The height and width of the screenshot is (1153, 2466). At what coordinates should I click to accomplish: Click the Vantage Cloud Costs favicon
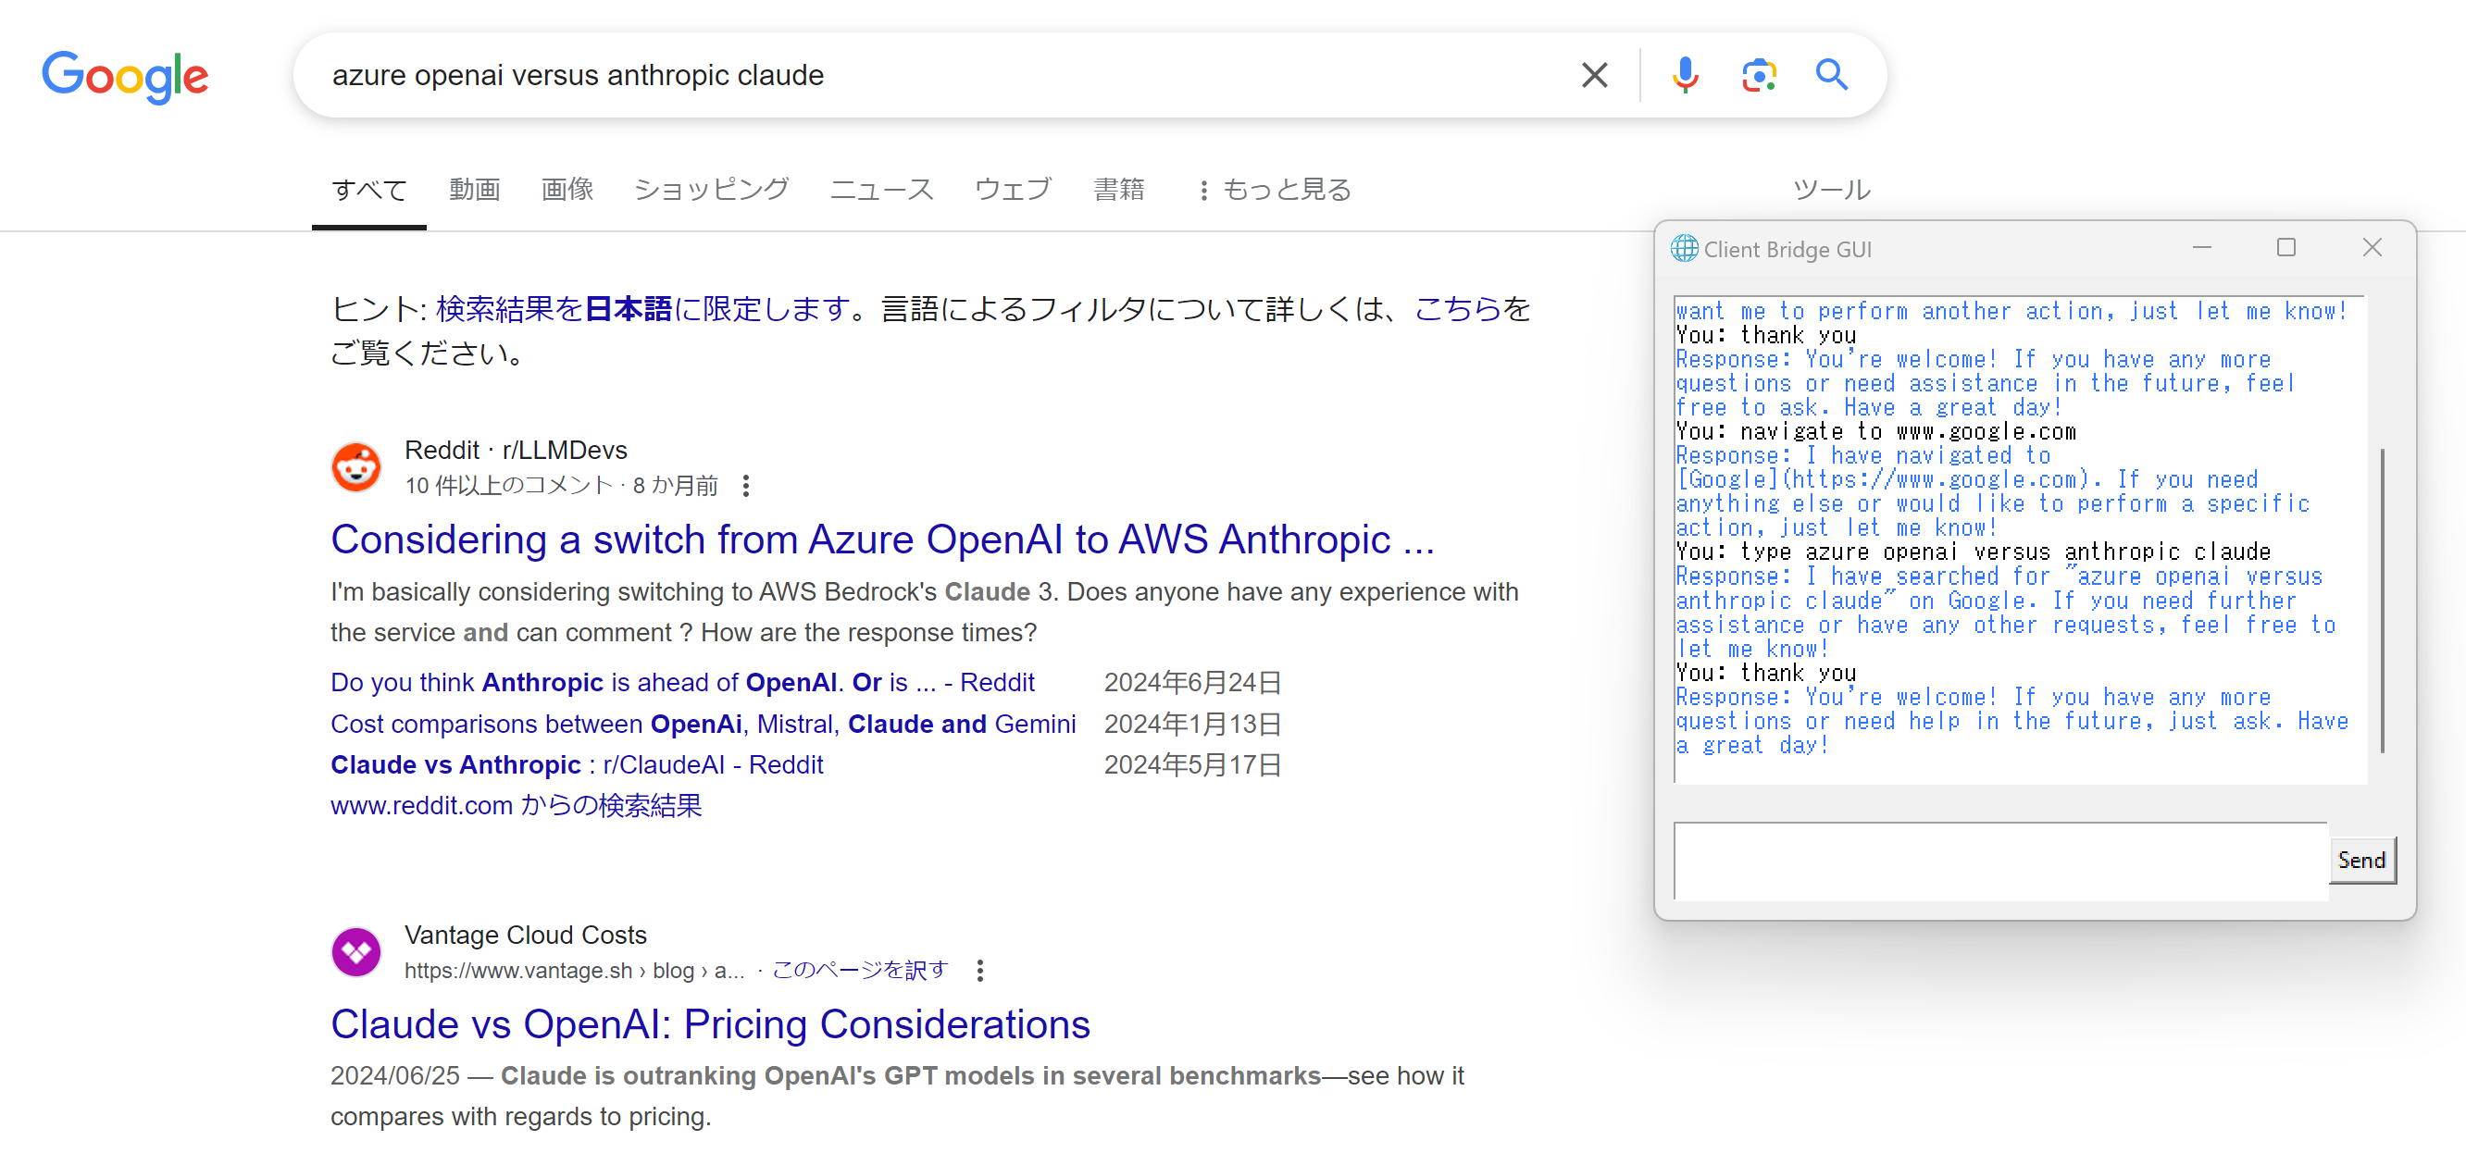pyautogui.click(x=356, y=951)
